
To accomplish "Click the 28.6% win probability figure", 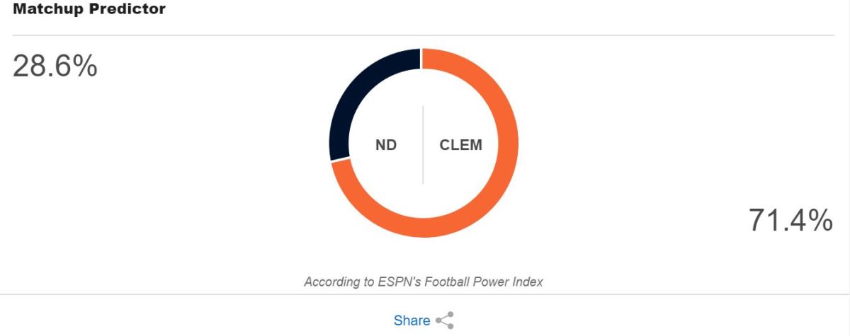I will click(55, 66).
